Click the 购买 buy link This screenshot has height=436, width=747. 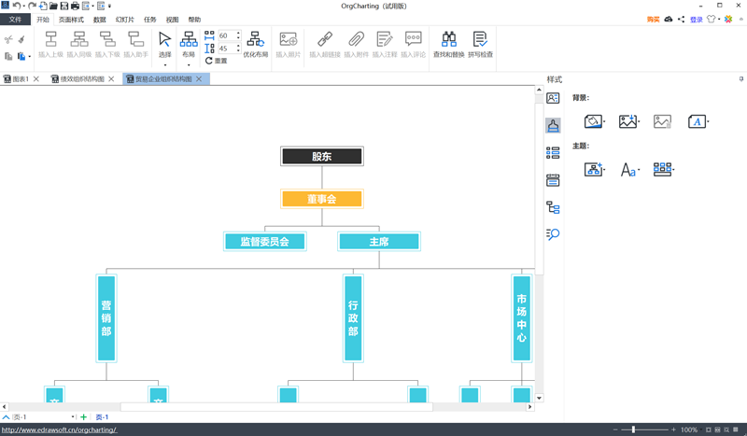[x=653, y=20]
